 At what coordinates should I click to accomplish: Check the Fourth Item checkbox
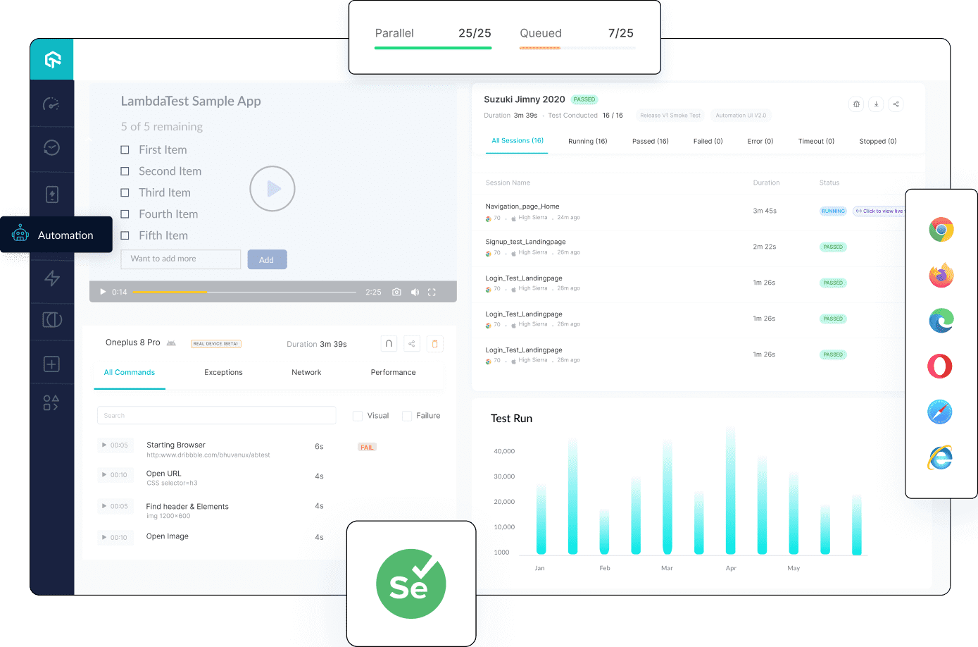[125, 214]
